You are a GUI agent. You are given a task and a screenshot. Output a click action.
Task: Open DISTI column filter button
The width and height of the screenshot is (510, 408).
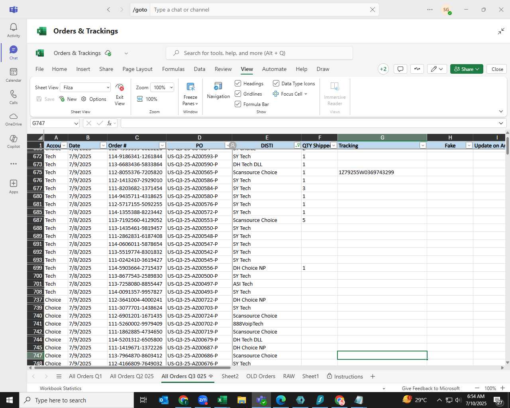coord(297,145)
